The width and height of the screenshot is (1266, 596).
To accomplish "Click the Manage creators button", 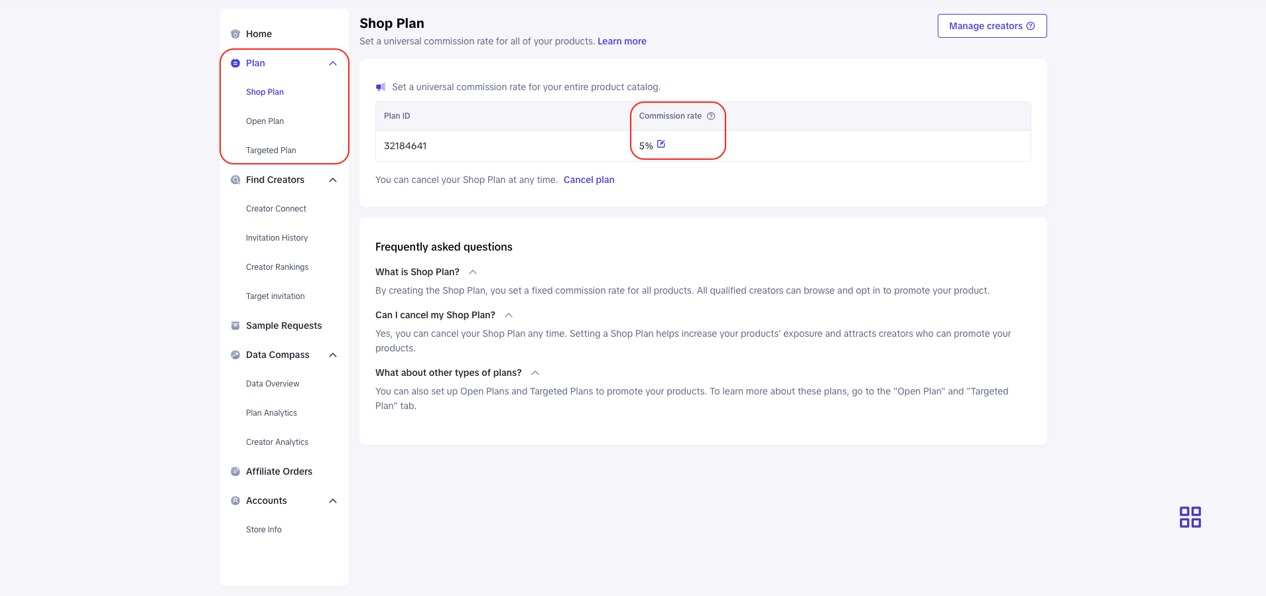I will [991, 26].
